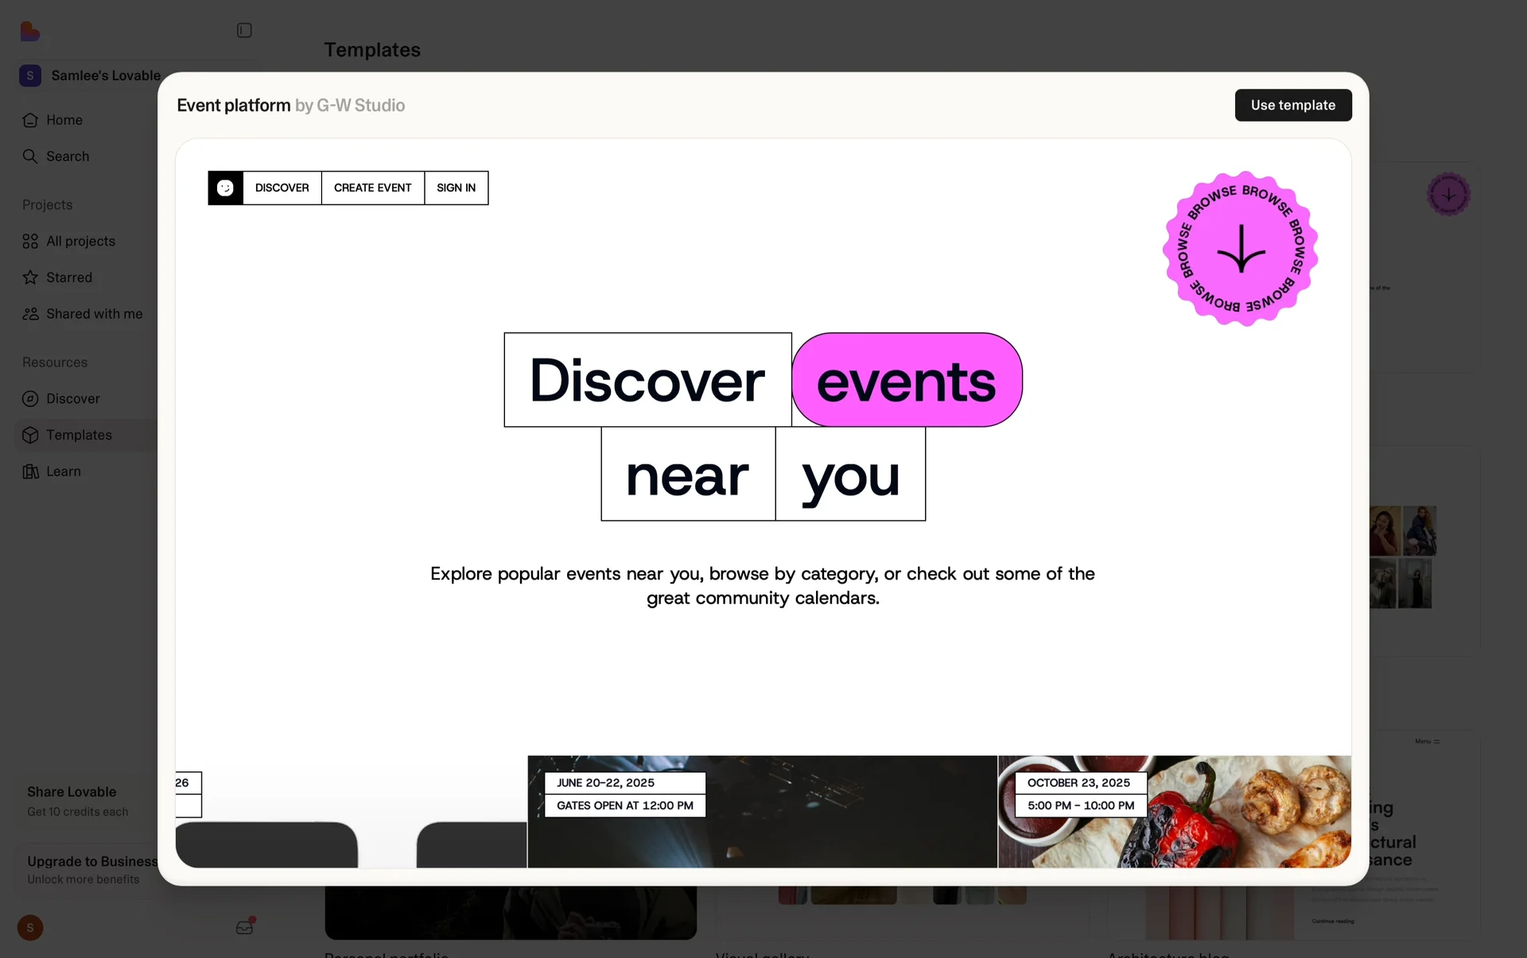The height and width of the screenshot is (958, 1527).
Task: Click SIGN IN in preview navbar
Action: [456, 188]
